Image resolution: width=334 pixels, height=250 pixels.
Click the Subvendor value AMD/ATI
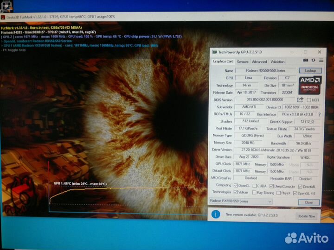click(x=249, y=107)
